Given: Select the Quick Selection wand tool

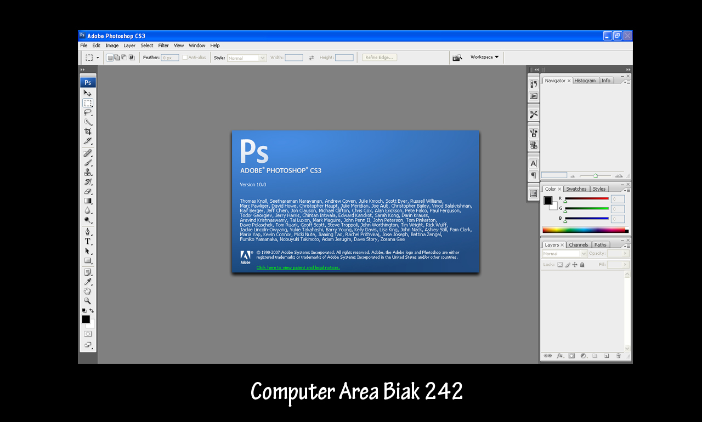Looking at the screenshot, I should (88, 122).
